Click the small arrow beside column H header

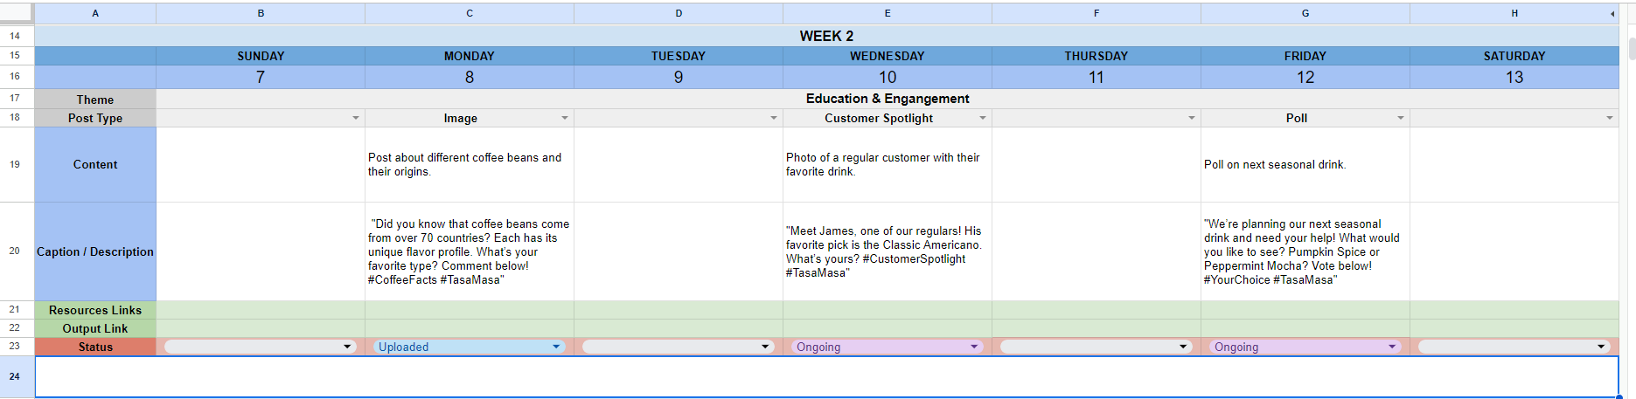click(x=1612, y=14)
